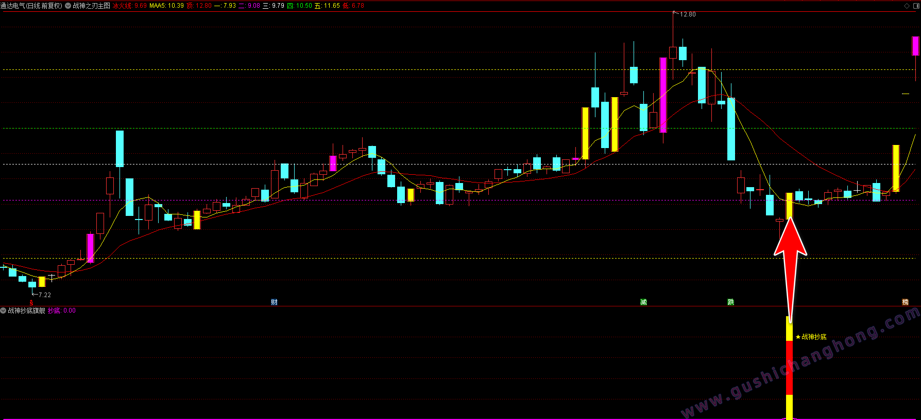
Task: Click the 抄底: 0.00 value
Action: (62, 311)
